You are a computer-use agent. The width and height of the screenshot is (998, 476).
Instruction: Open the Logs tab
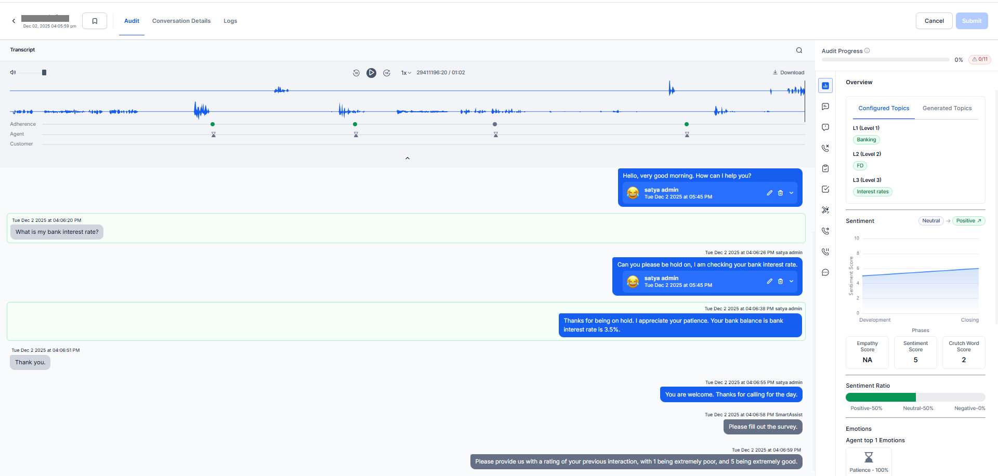230,21
